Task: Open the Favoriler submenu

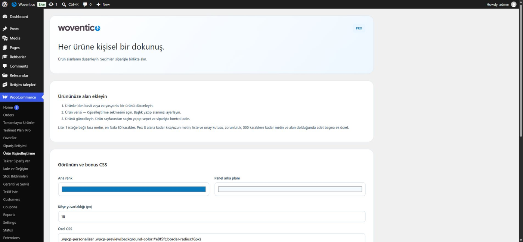Action: pyautogui.click(x=10, y=138)
